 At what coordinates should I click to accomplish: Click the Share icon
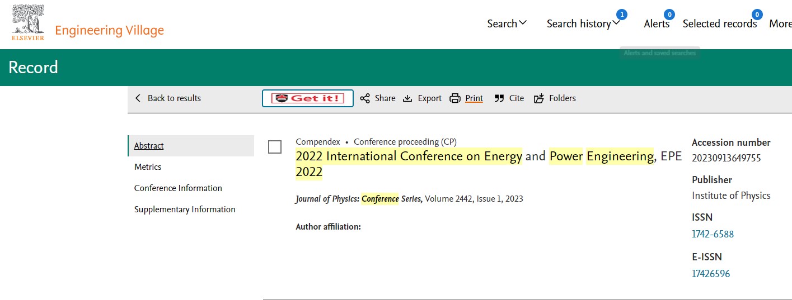pos(365,98)
